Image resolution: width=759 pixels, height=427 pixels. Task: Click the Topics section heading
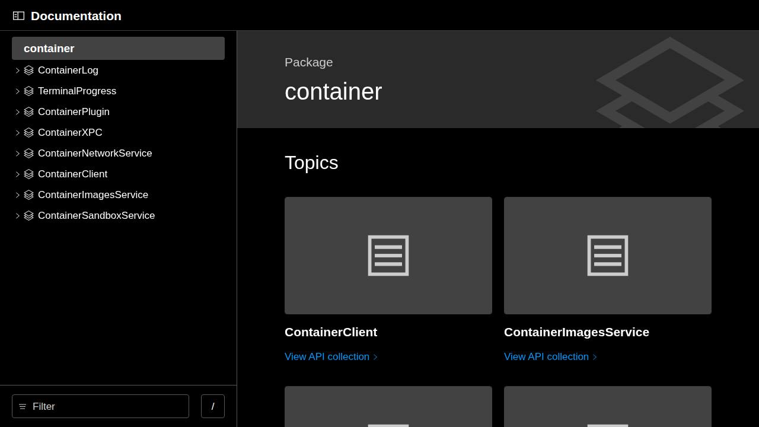tap(311, 162)
